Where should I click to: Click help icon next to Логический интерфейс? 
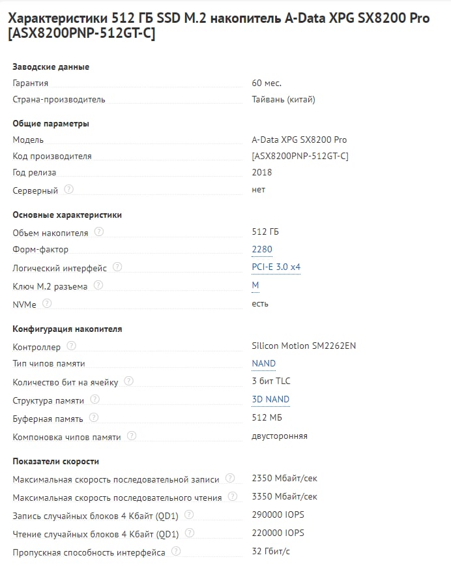pos(117,267)
